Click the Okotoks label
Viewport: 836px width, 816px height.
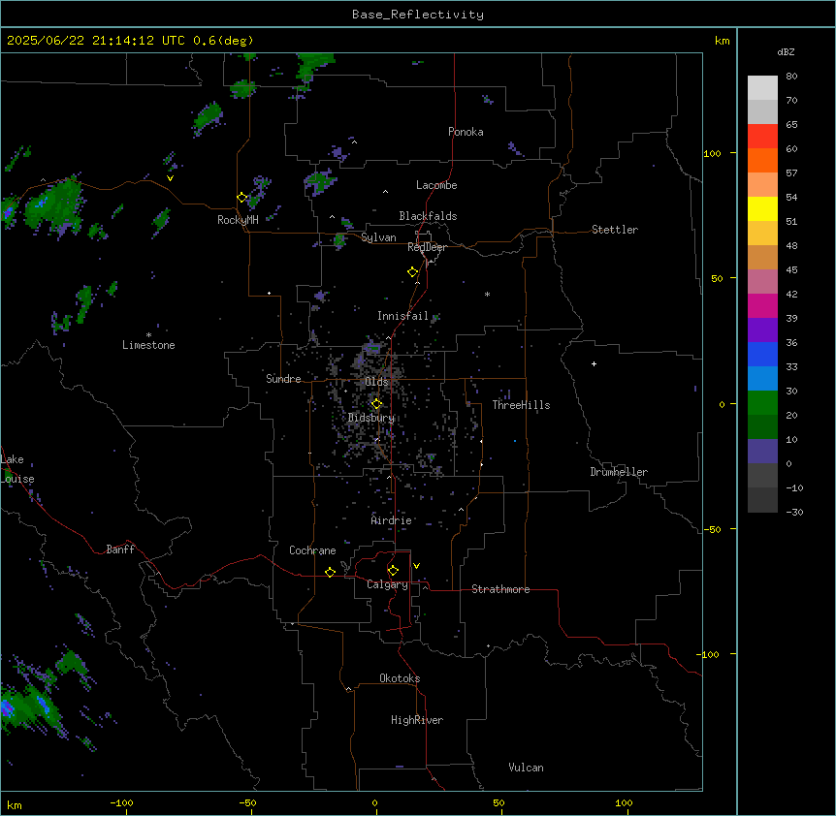(400, 678)
